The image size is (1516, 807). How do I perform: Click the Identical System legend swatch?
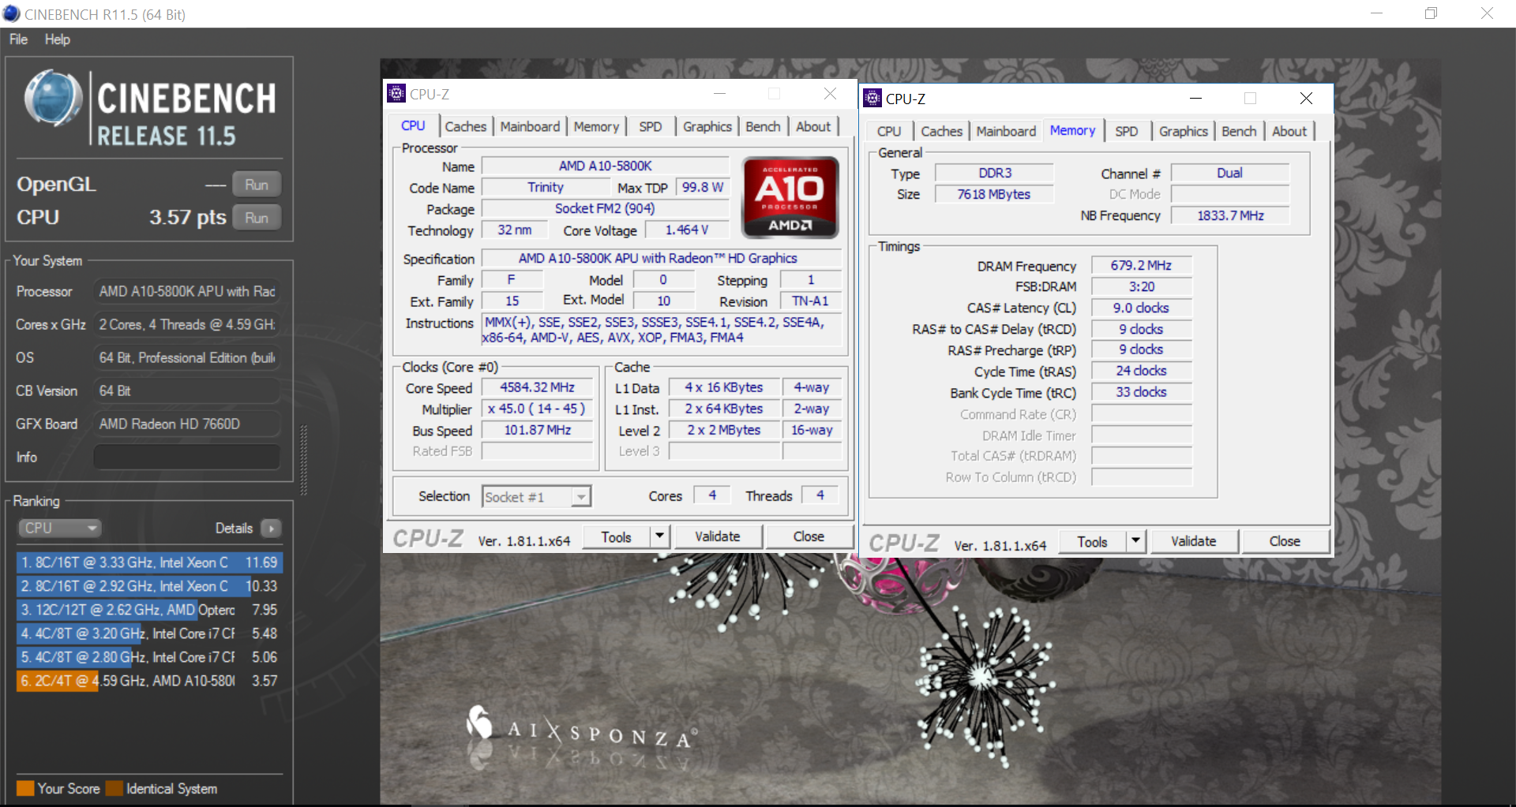pos(114,789)
